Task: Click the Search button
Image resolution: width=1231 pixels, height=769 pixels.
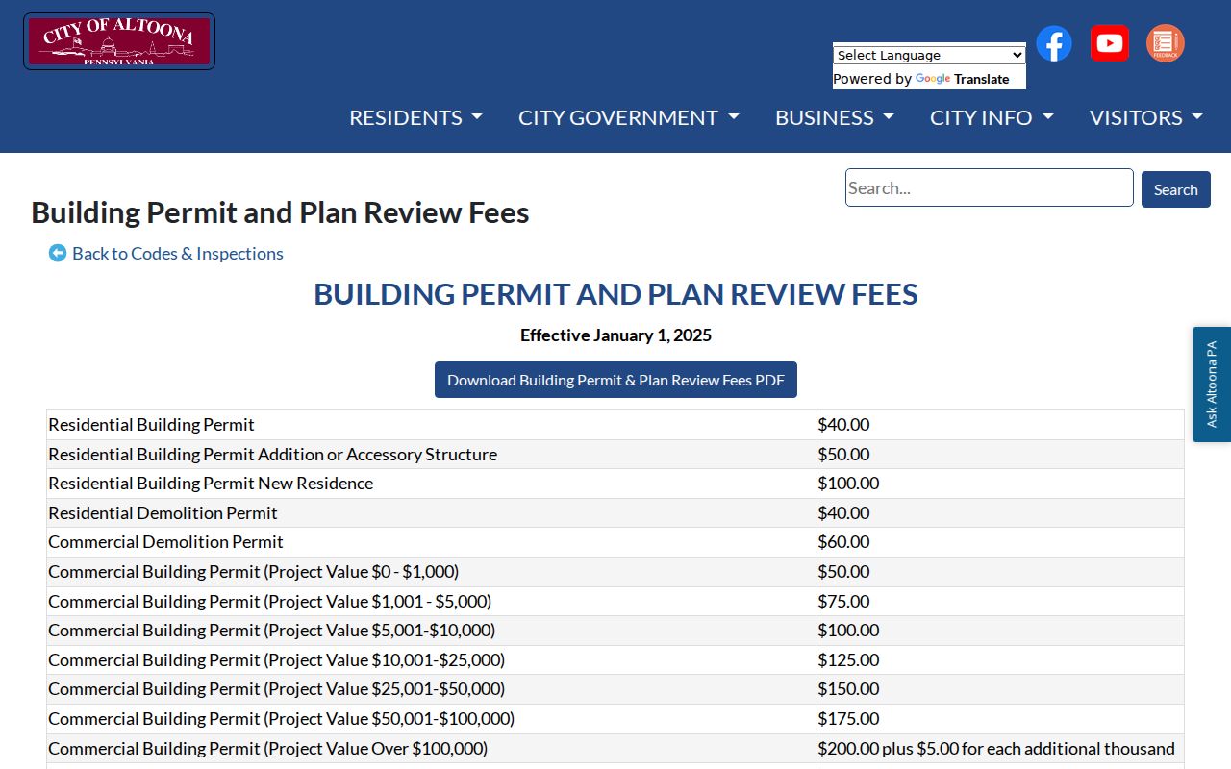Action: tap(1176, 189)
